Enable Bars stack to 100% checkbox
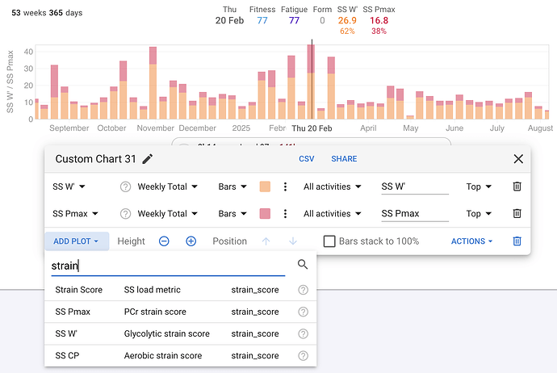Image resolution: width=557 pixels, height=373 pixels. click(329, 241)
